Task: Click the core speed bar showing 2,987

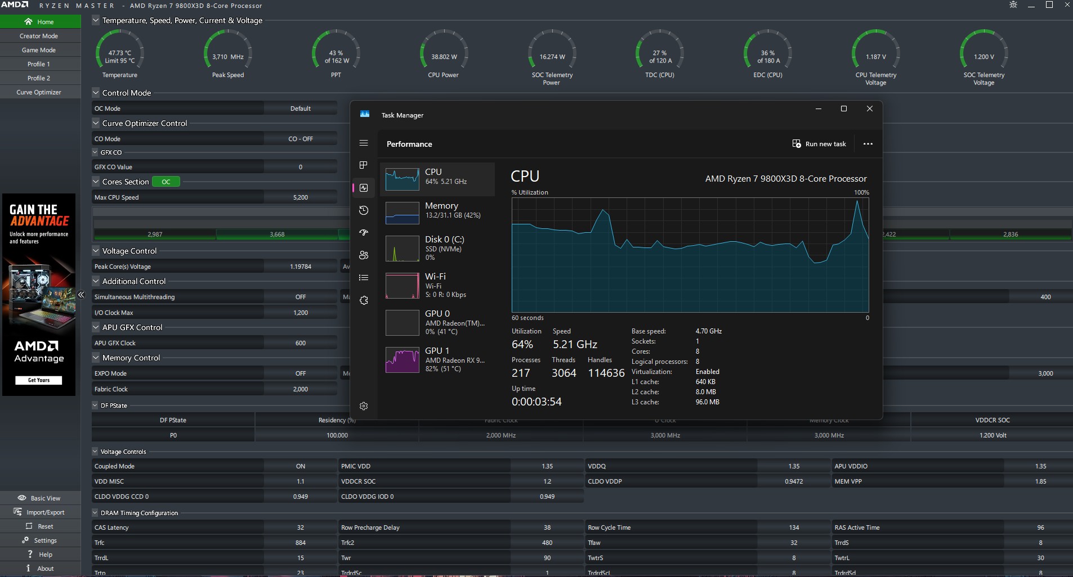Action: pos(155,235)
